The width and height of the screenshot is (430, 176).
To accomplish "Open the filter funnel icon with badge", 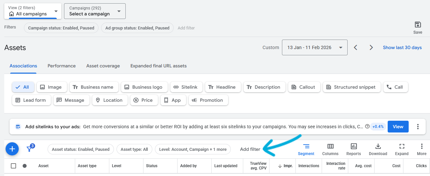I will click(30, 149).
